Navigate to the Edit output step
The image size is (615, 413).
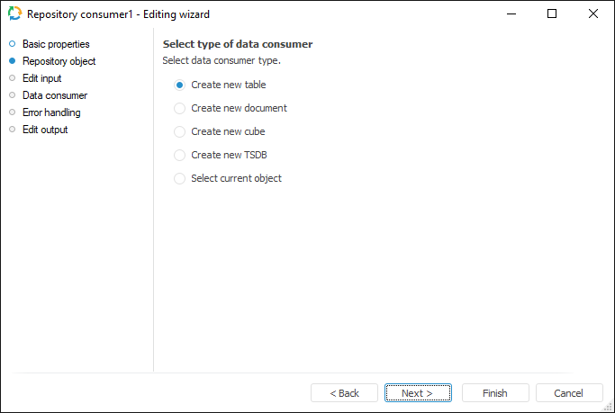pyautogui.click(x=45, y=130)
